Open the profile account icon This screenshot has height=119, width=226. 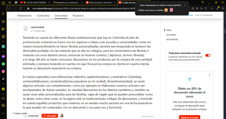tap(212, 9)
